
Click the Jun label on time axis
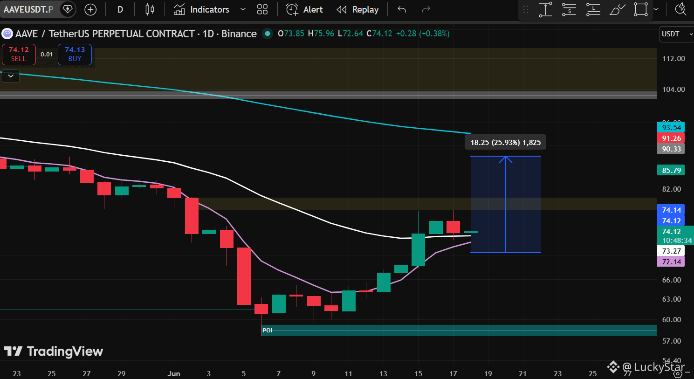coord(174,373)
